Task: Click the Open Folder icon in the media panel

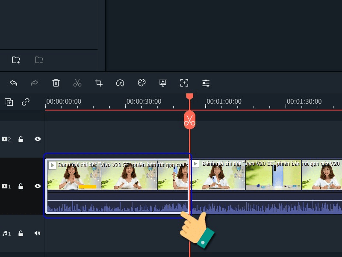Action: pos(38,60)
